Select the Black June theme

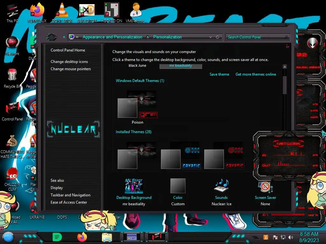[137, 65]
